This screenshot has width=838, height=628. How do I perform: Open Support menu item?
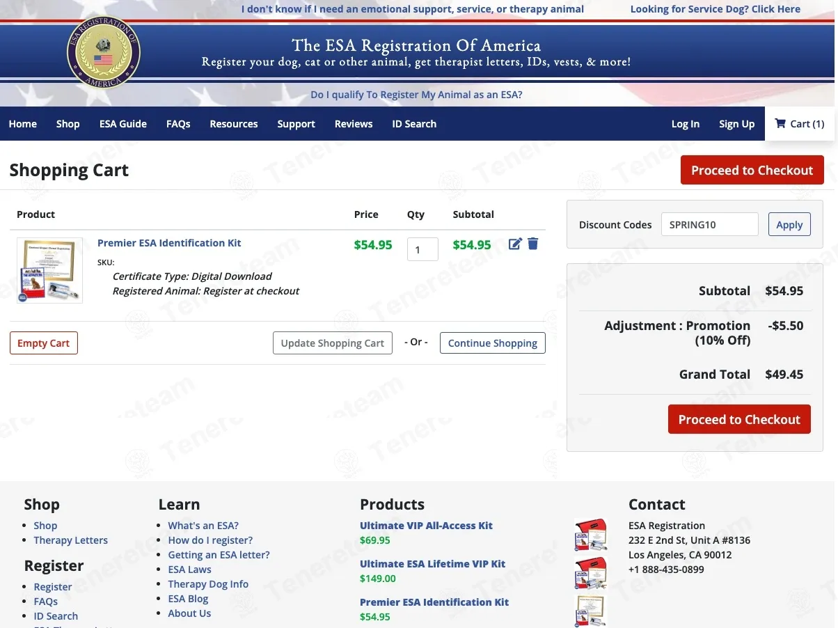pyautogui.click(x=297, y=124)
